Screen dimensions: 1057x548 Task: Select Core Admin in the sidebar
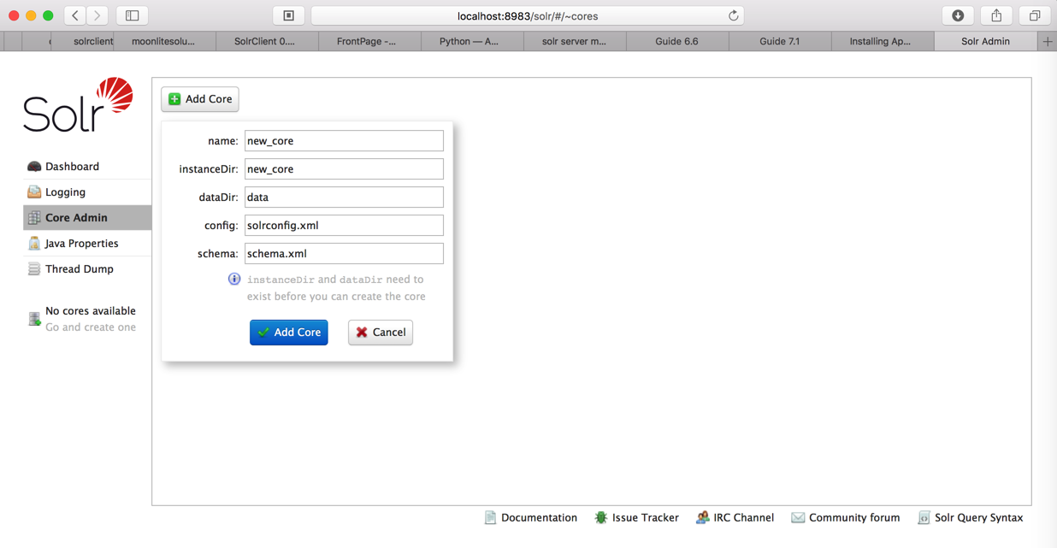(x=87, y=218)
